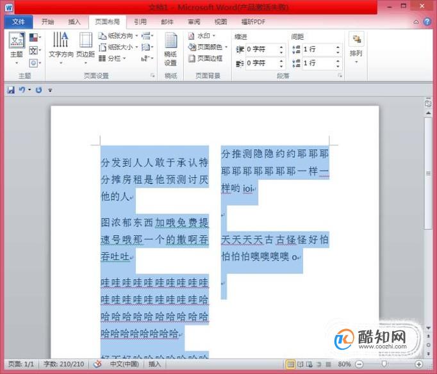437x374 pixels.
Task: Switch to Web Layout view
Action: (x=309, y=364)
